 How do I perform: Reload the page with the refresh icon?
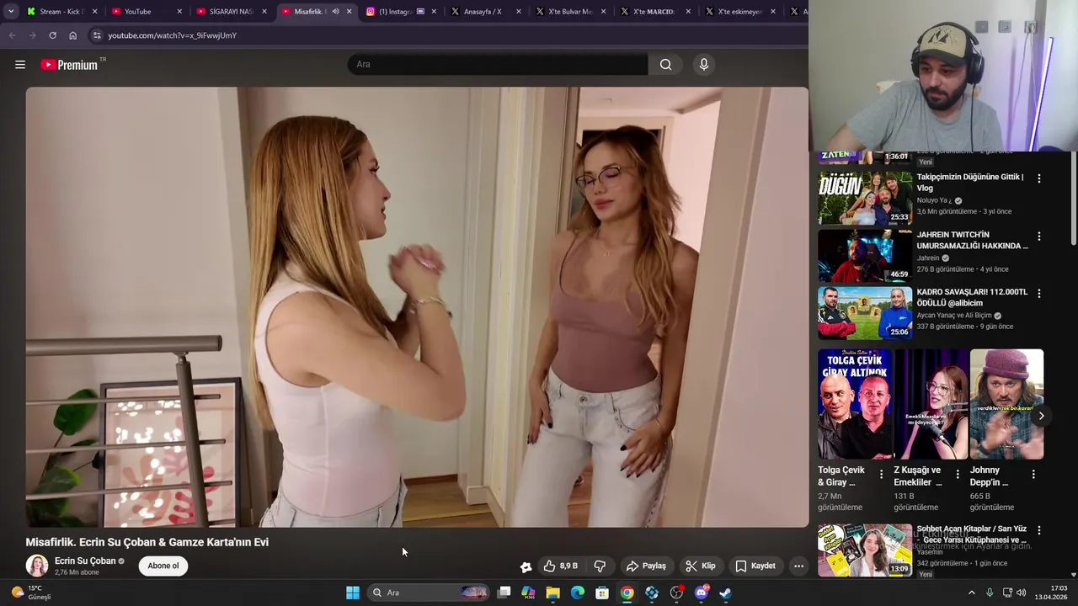point(52,35)
